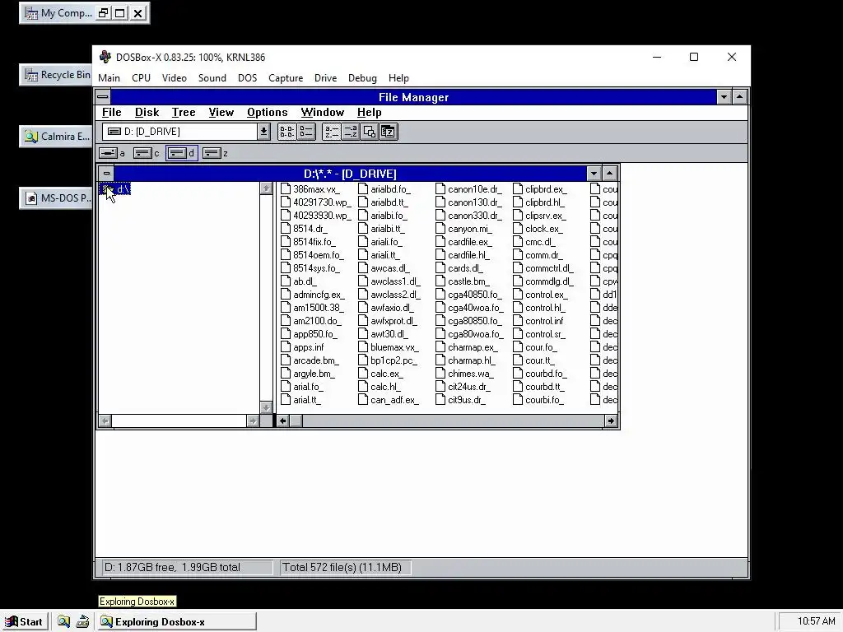Open DOSBox-X Capture menu

(x=286, y=78)
